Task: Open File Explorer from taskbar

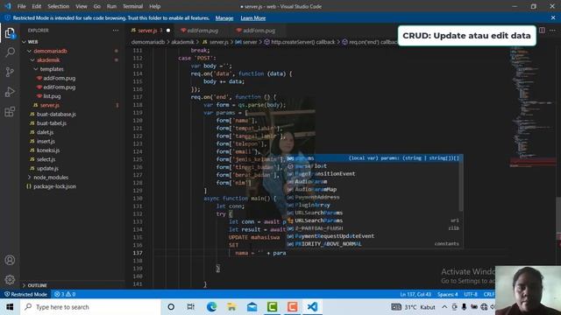Action: (231, 307)
